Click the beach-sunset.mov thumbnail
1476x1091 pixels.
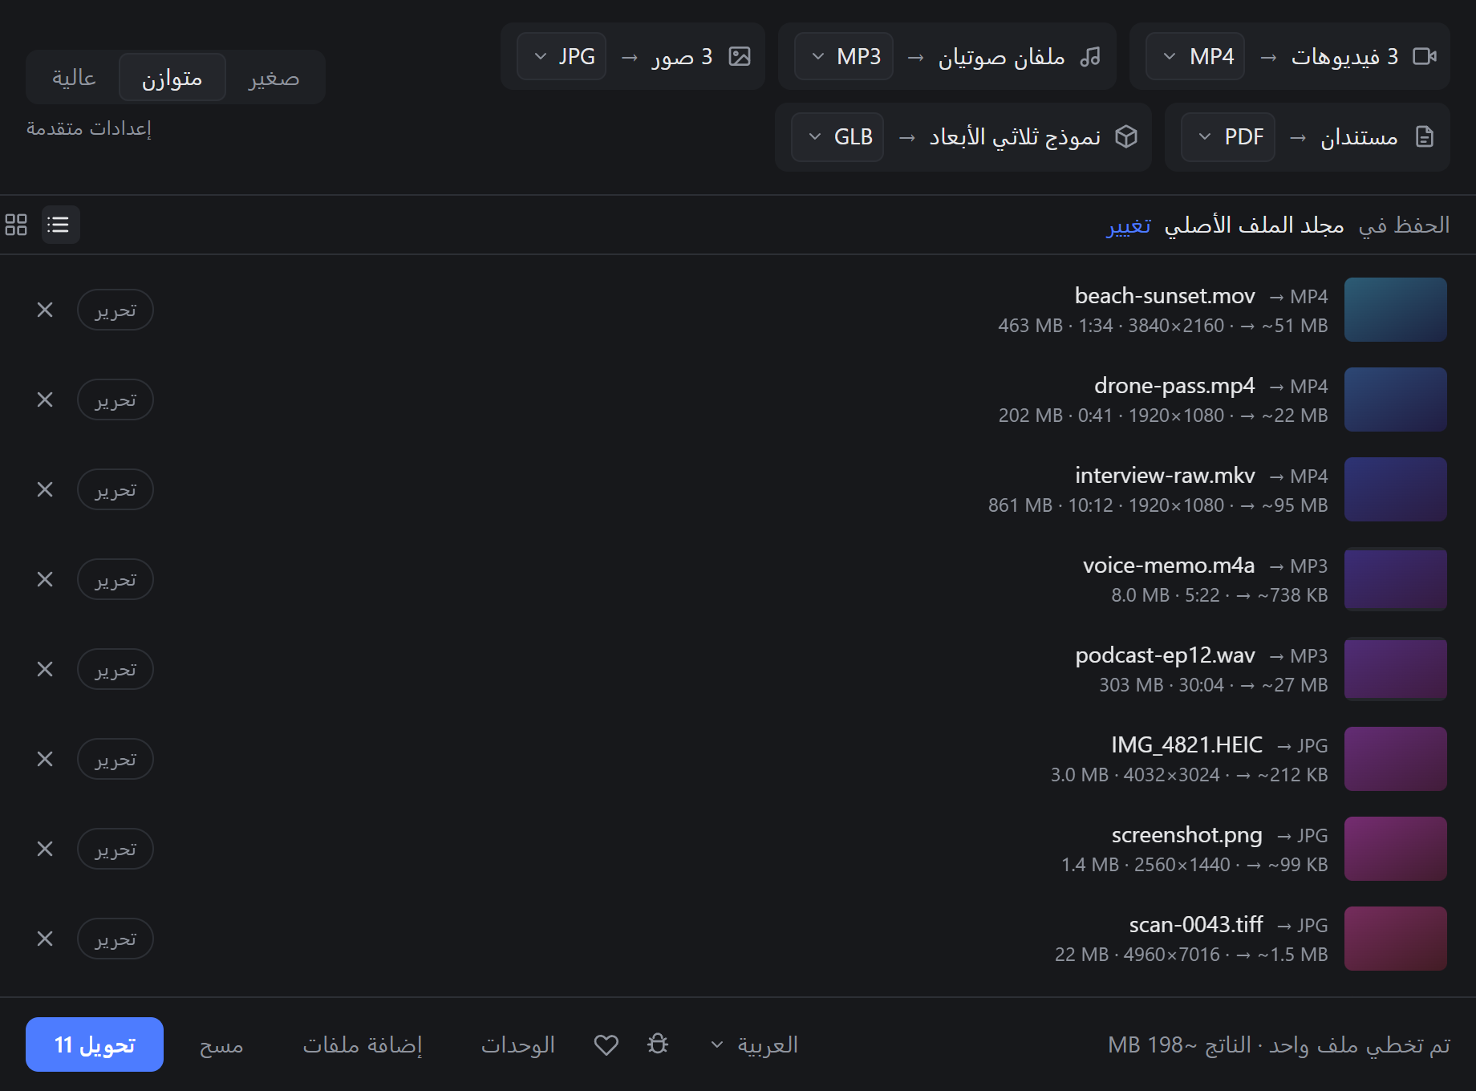[1396, 310]
